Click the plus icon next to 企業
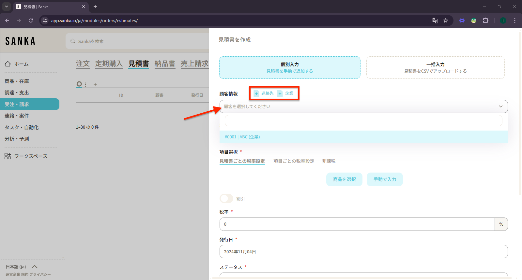Screen dimensions: 522x280 (x=280, y=93)
